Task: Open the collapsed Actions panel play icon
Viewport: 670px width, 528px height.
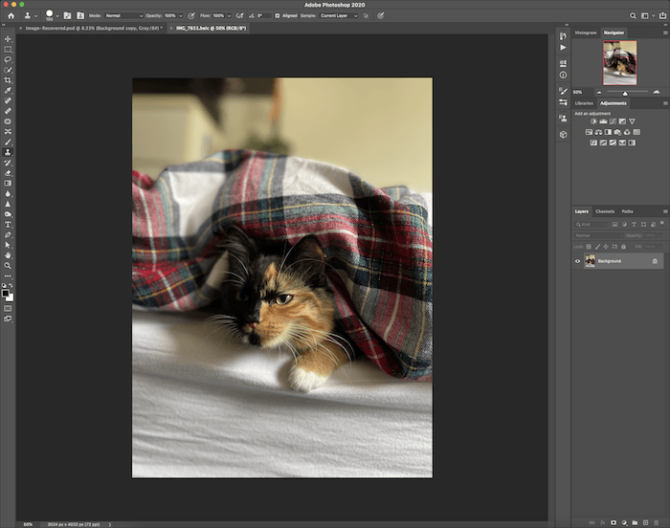Action: click(x=563, y=48)
